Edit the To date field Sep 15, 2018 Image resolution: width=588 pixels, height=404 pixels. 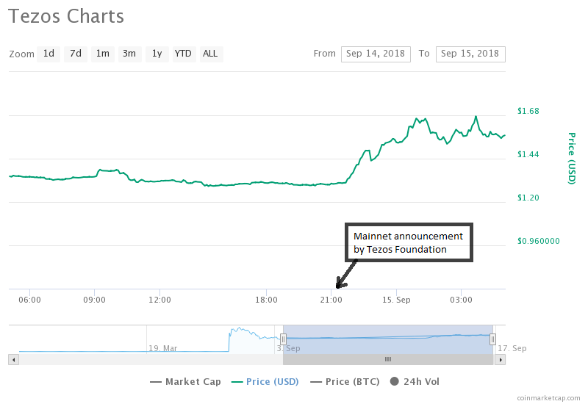click(x=470, y=54)
